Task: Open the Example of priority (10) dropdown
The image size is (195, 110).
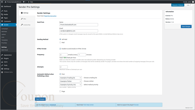Action: tap(71, 85)
